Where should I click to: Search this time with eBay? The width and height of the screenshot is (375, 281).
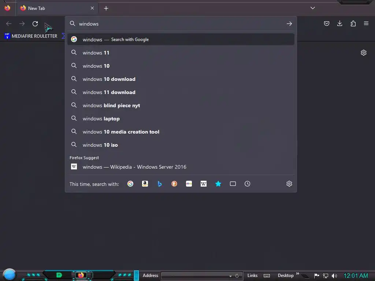(189, 184)
